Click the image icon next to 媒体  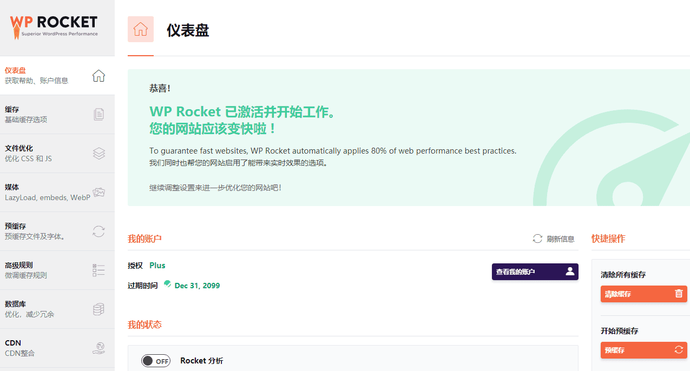click(x=98, y=192)
